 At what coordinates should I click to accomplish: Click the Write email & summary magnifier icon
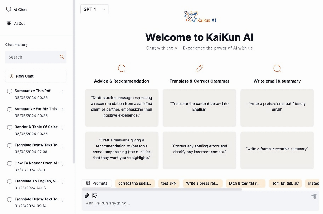click(x=277, y=68)
